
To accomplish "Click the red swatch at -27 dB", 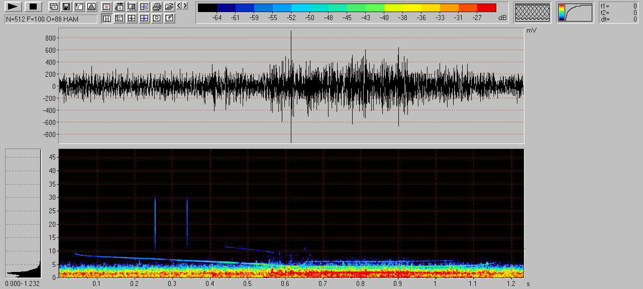I will tap(486, 8).
